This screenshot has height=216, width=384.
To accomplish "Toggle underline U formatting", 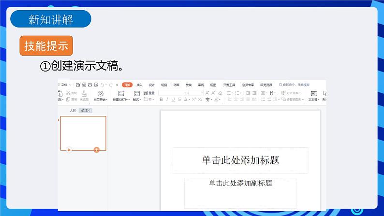I will pos(173,99).
